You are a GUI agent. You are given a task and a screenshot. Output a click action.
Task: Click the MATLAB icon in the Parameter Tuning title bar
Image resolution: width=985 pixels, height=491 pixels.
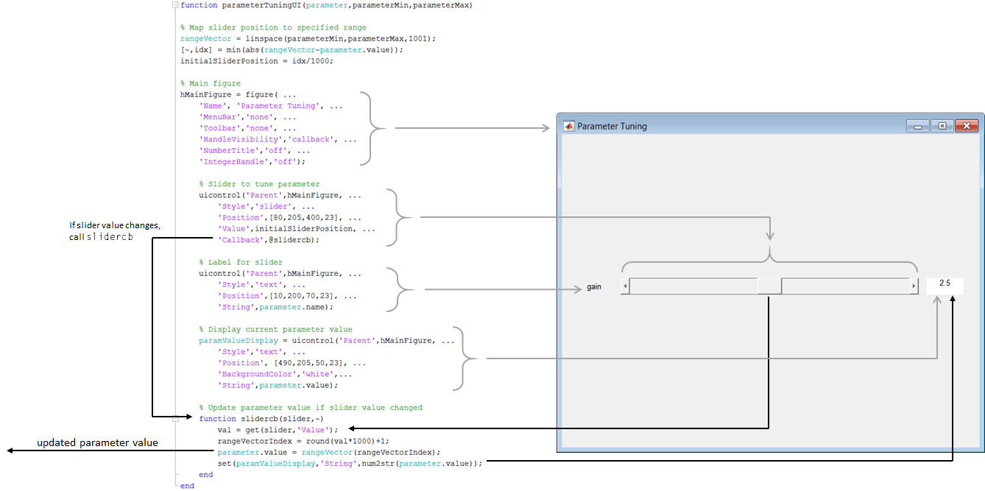(568, 126)
